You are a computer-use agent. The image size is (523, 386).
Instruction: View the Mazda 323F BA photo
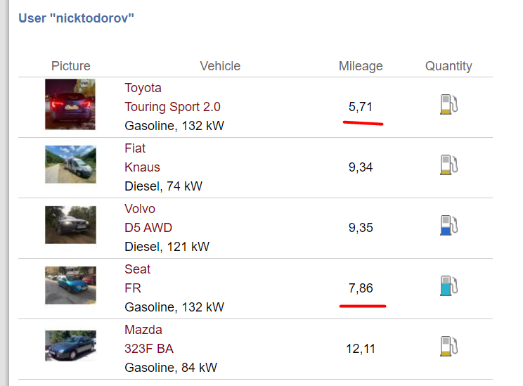70,346
